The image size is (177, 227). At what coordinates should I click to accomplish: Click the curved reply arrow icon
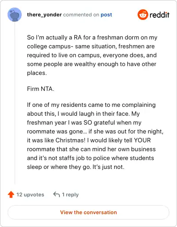pyautogui.click(x=57, y=194)
